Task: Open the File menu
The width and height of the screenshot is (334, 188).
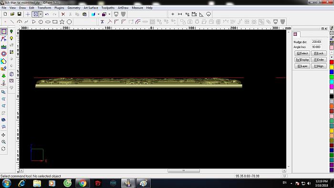Action: point(4,8)
